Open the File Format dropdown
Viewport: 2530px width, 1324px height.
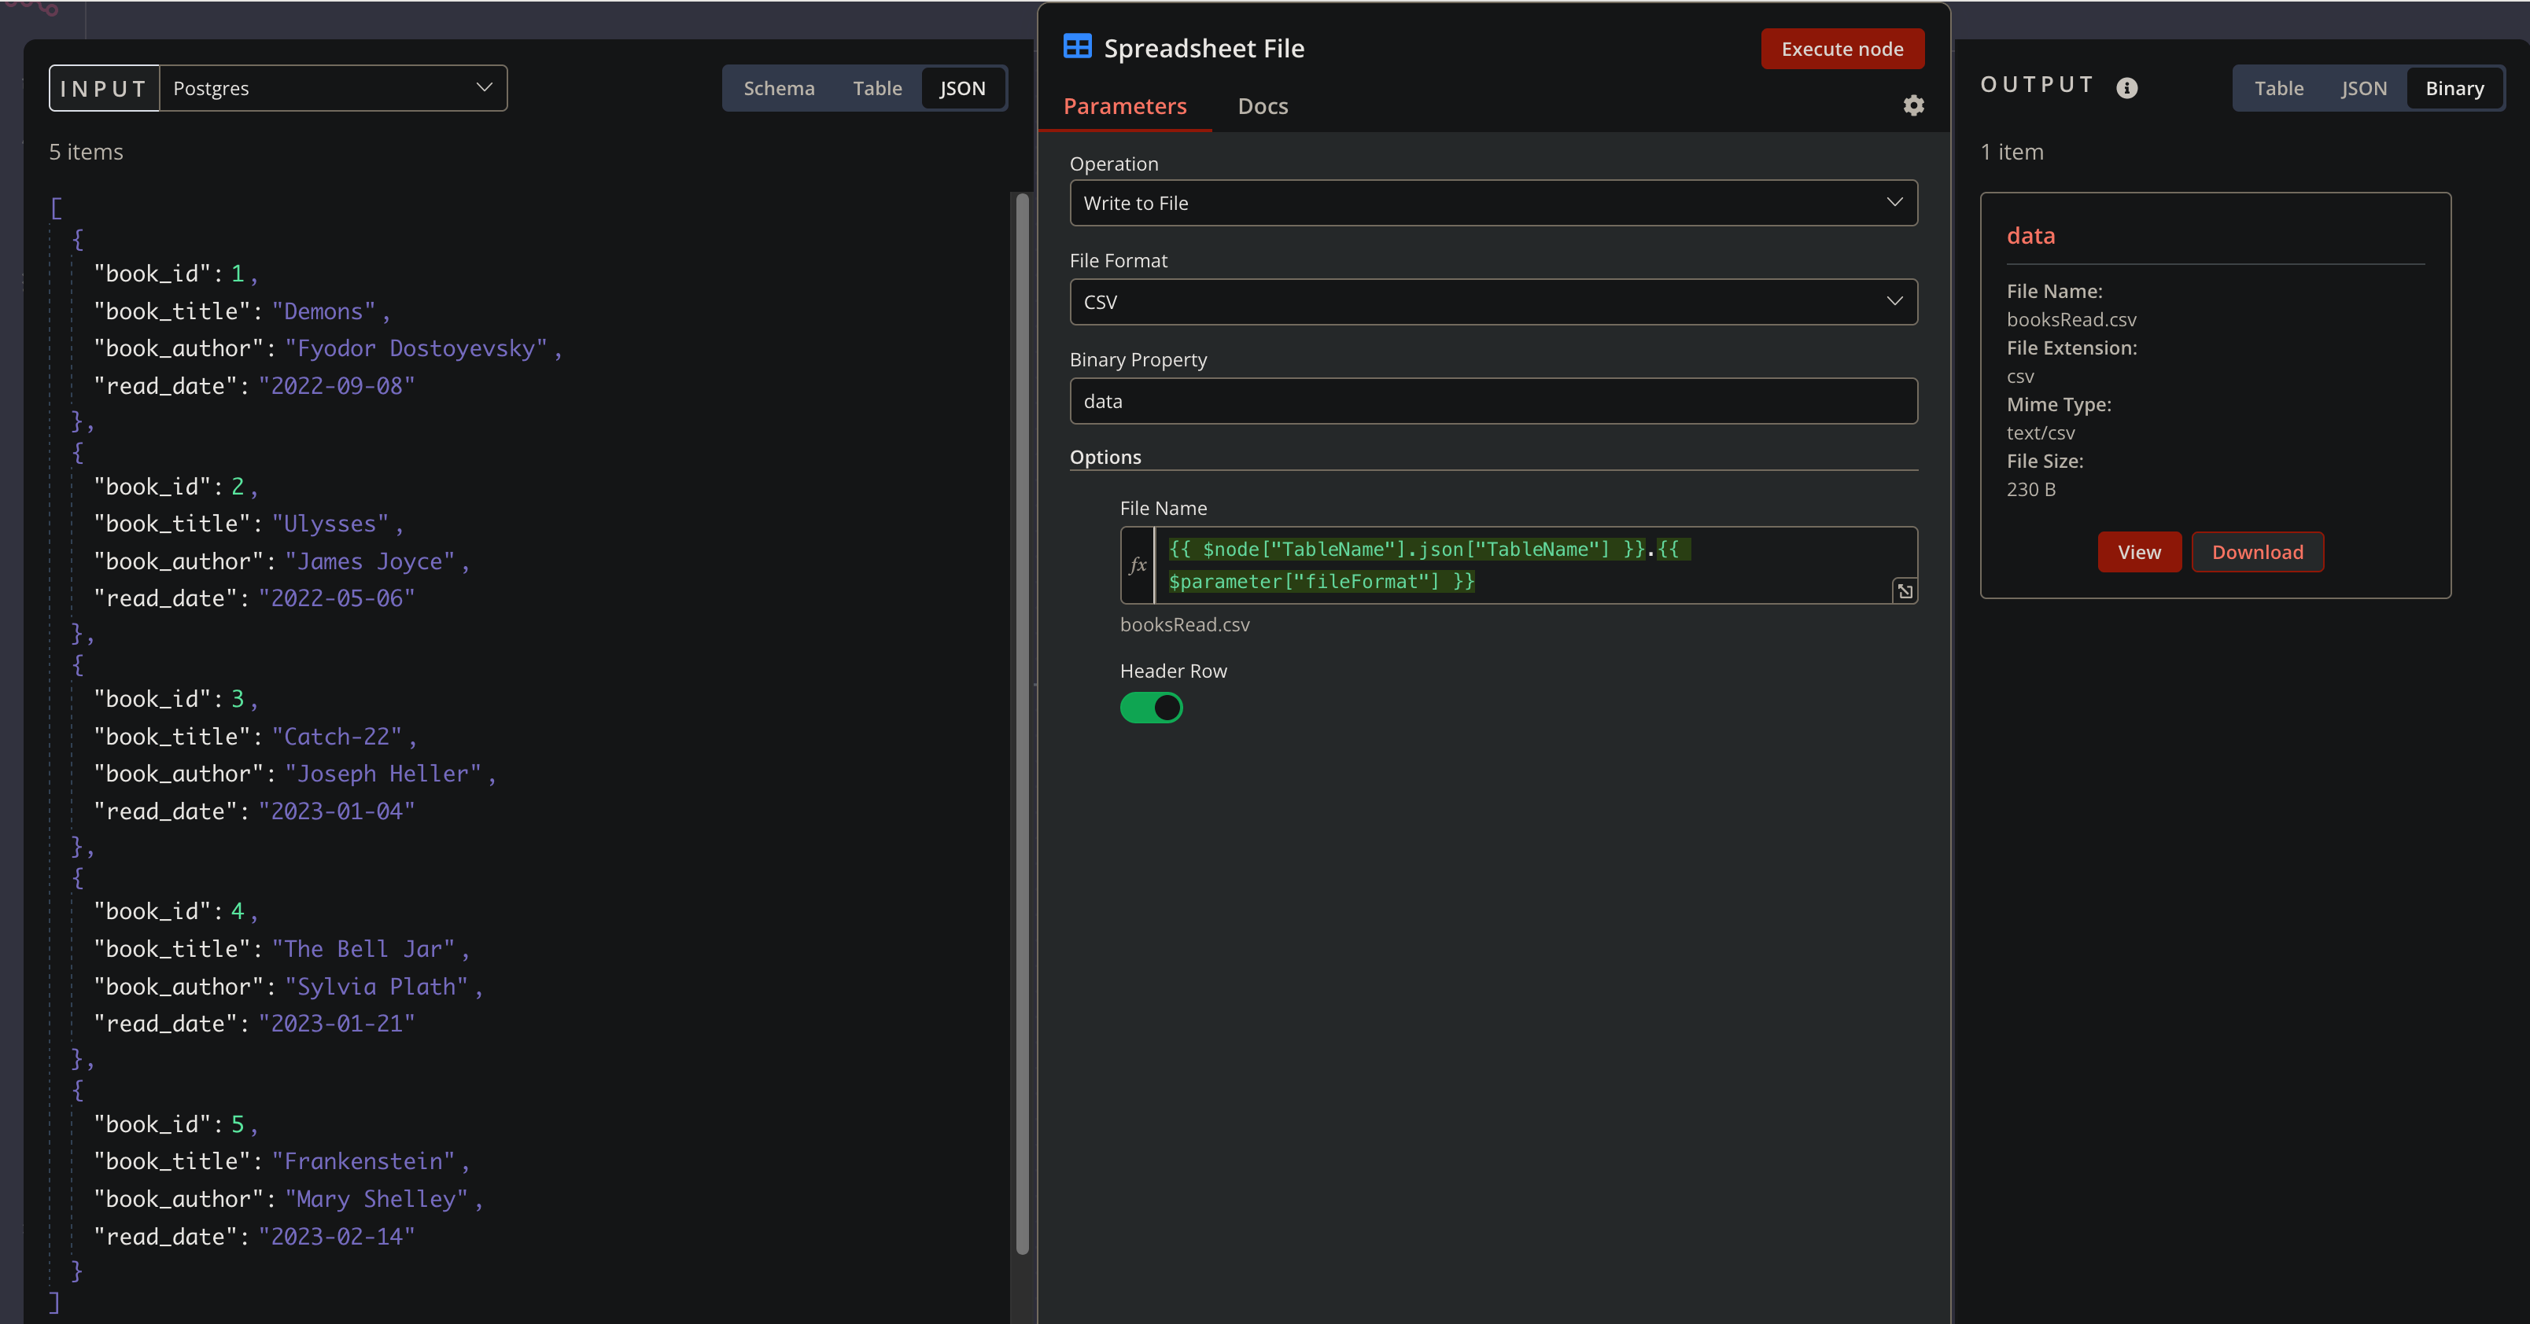coord(1492,302)
